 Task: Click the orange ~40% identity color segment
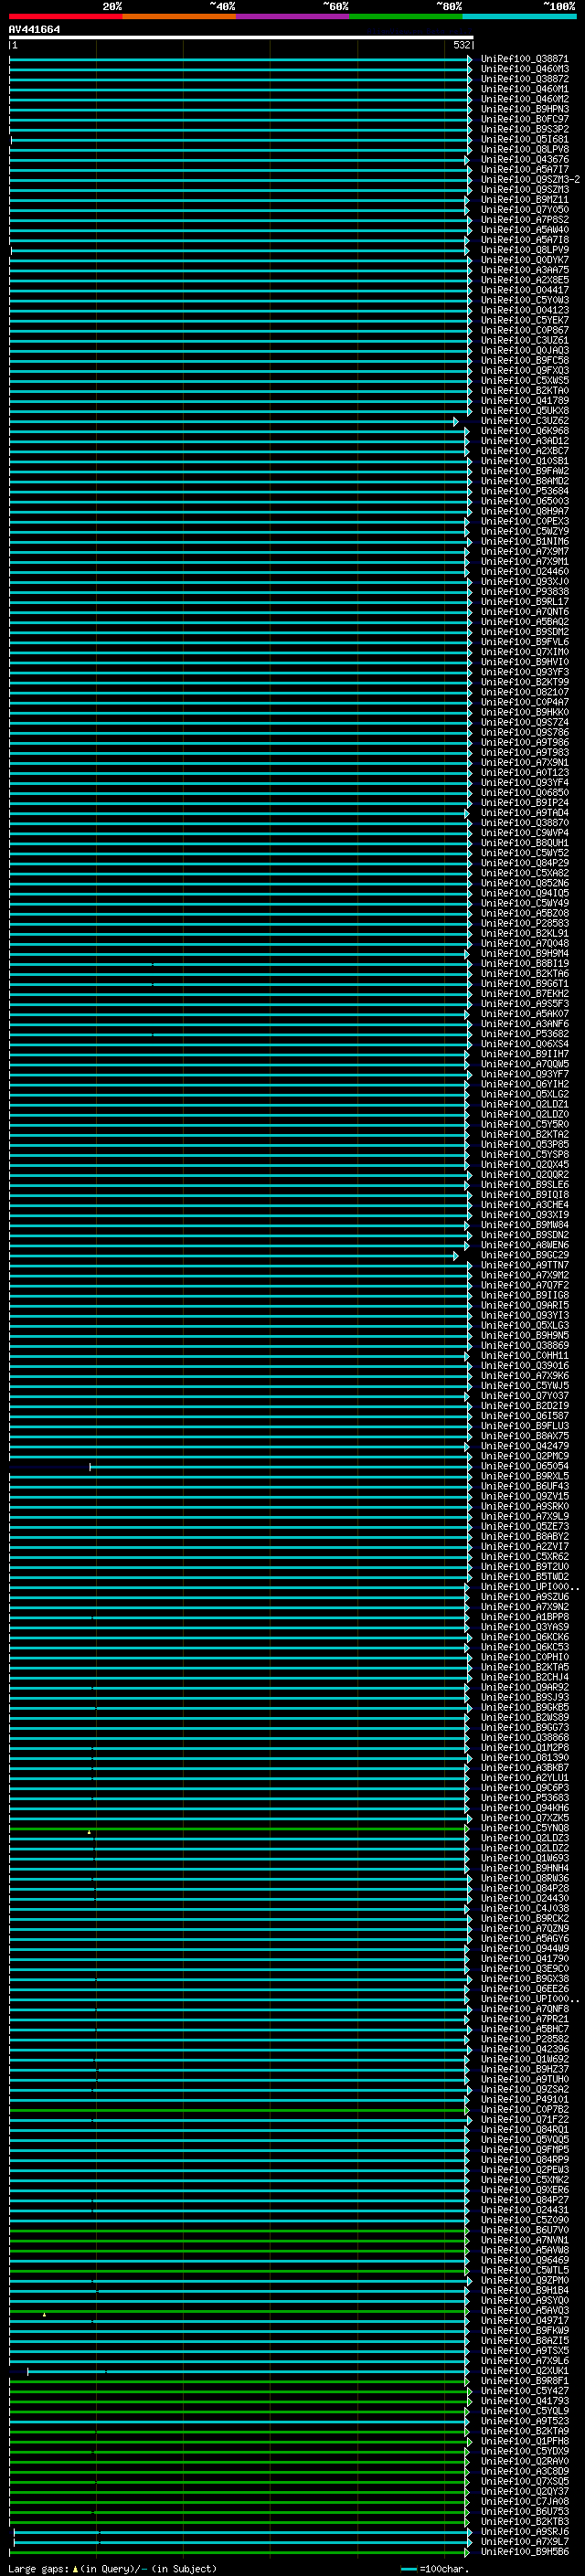(x=179, y=16)
